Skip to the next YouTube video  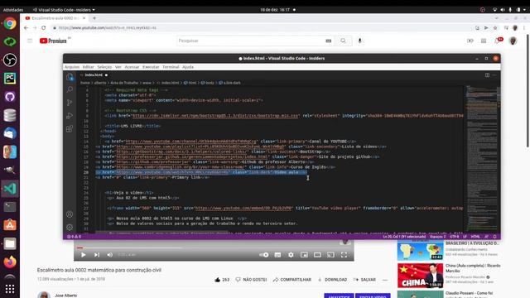pos(97,255)
